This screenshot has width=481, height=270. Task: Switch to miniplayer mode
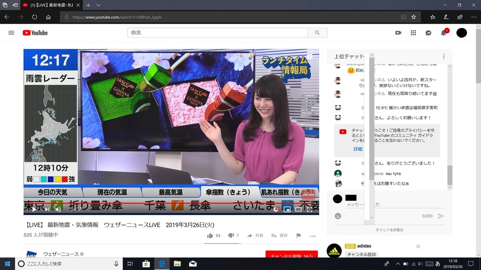tap(287, 209)
